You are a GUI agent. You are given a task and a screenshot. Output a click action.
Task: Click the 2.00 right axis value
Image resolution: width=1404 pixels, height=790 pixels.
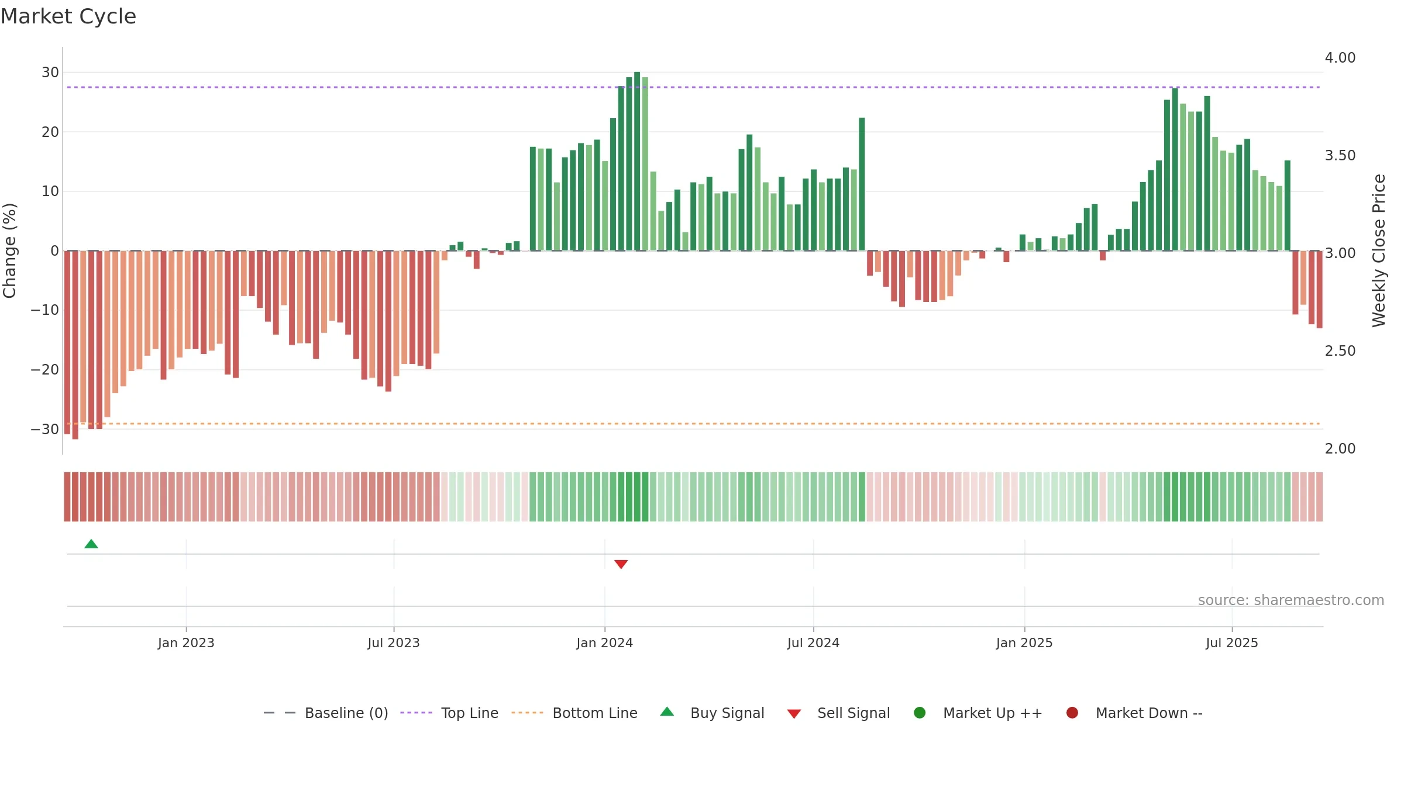pos(1340,449)
